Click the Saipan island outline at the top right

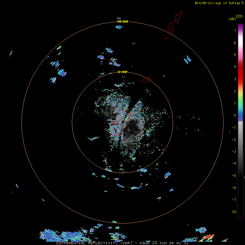tap(178, 17)
